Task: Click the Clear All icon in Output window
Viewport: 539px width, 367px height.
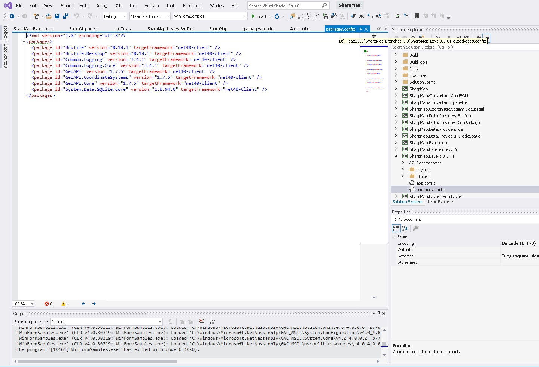Action: click(x=202, y=322)
